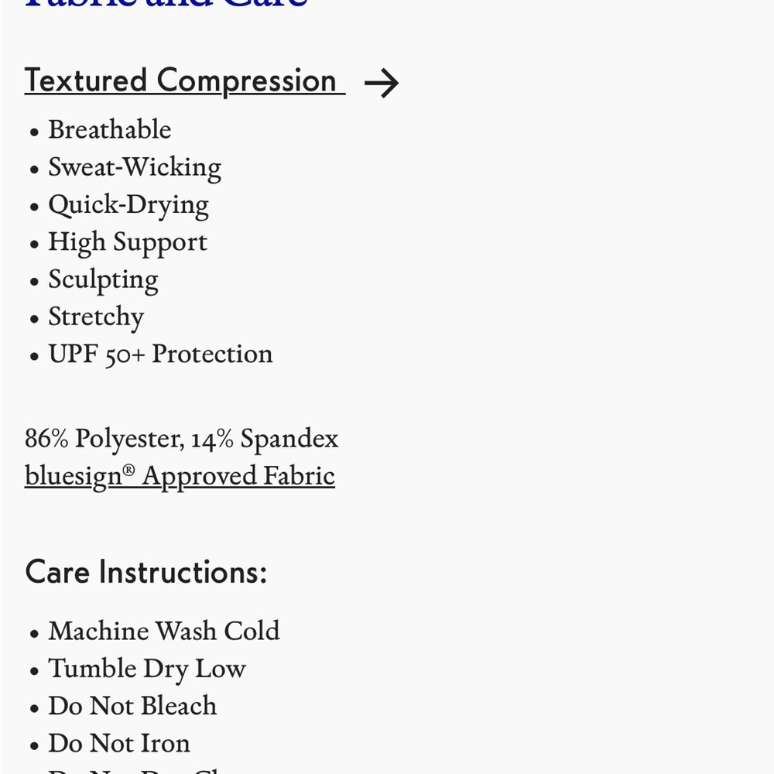Click the Quick-Drying feature text
The width and height of the screenshot is (774, 774).
[x=128, y=205]
